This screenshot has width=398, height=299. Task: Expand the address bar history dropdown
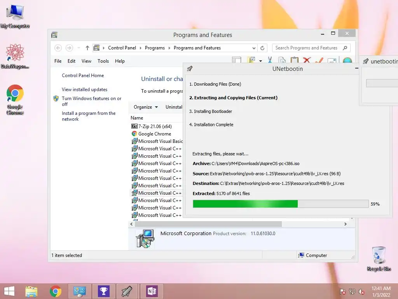[x=254, y=48]
